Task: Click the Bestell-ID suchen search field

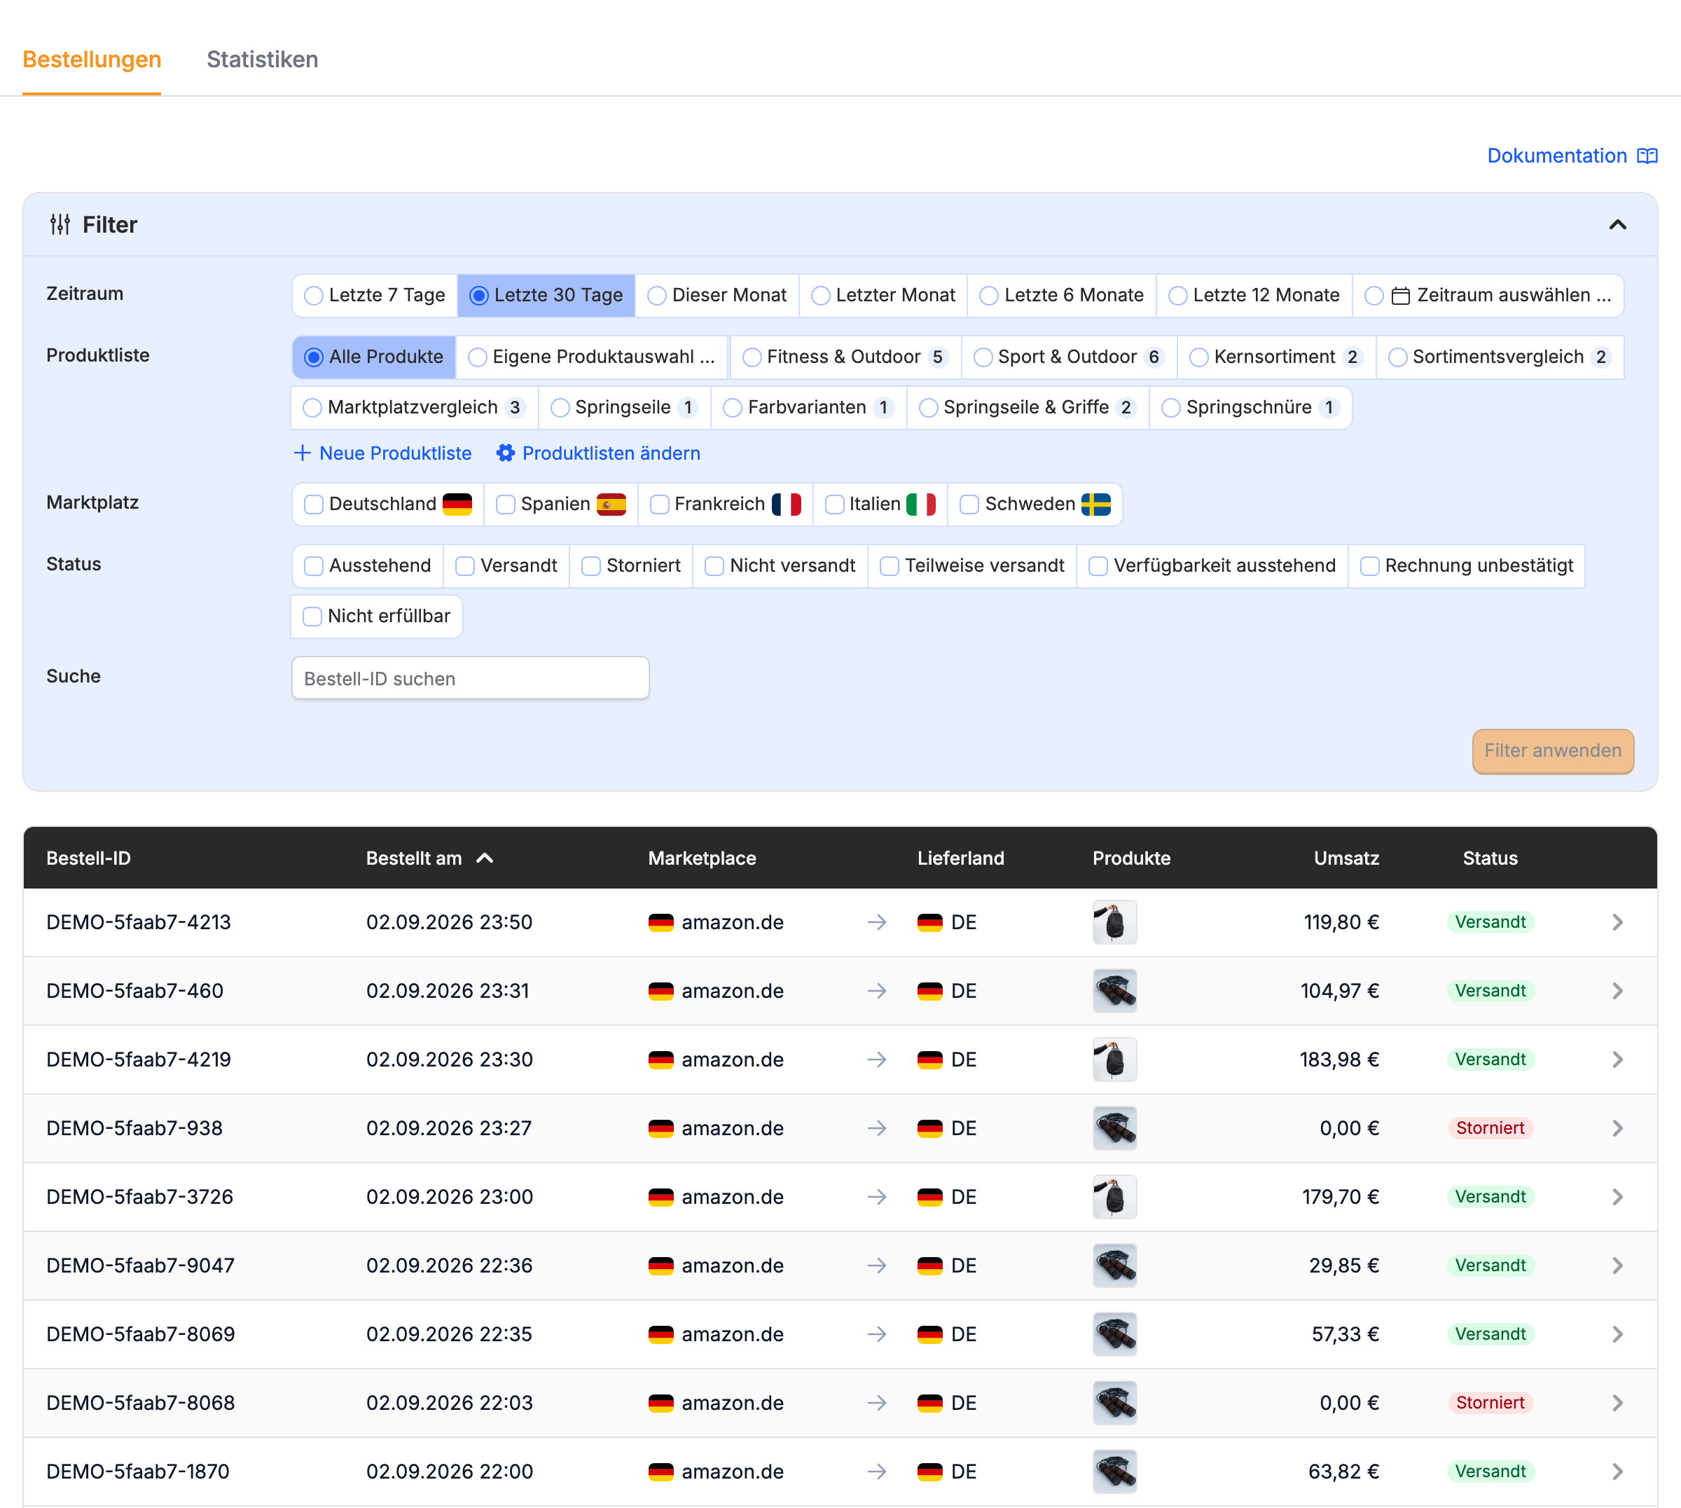Action: (471, 678)
